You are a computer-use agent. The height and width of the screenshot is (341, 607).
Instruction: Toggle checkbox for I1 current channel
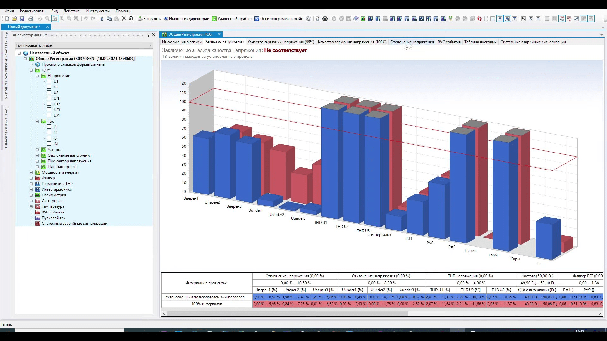[50, 127]
